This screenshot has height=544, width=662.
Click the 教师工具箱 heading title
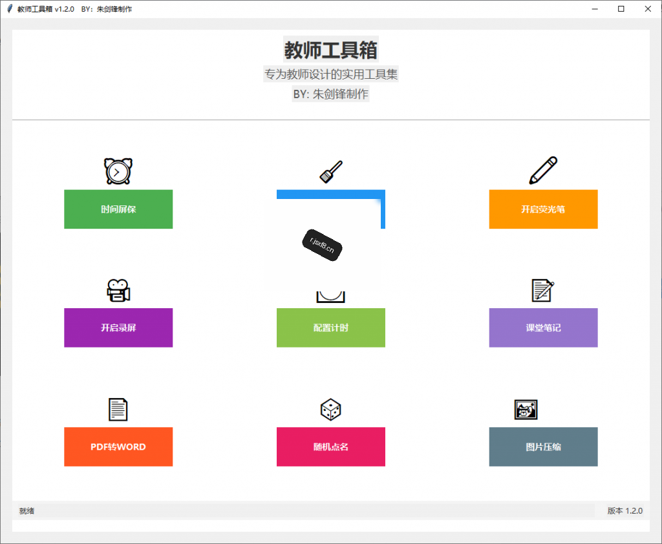330,50
